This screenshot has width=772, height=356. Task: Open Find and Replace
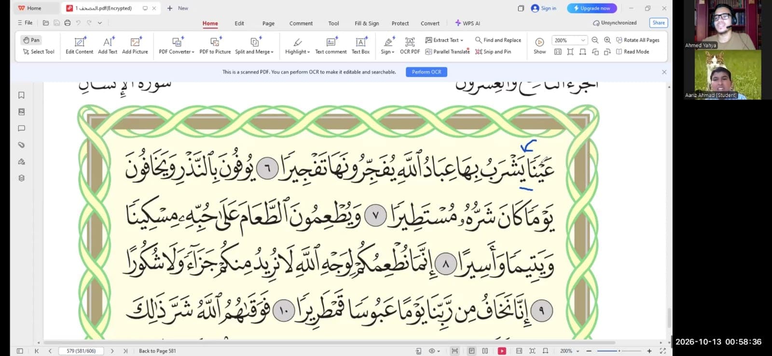[498, 40]
